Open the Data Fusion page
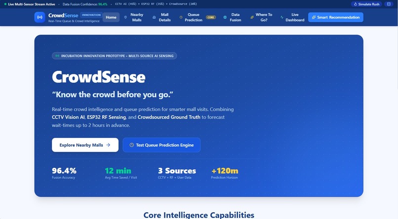Image resolution: width=398 pixels, height=219 pixels. [x=232, y=17]
